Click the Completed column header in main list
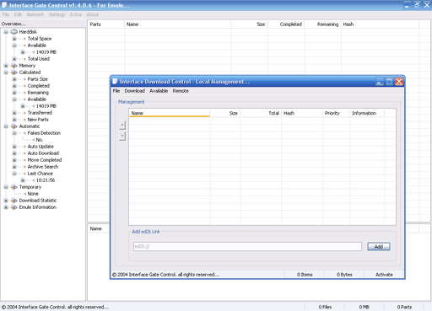Screen dimensions: 432x311 tap(286, 24)
